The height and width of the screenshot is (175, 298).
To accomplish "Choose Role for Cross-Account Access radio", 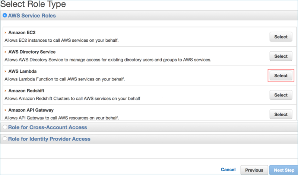I will click(x=5, y=127).
